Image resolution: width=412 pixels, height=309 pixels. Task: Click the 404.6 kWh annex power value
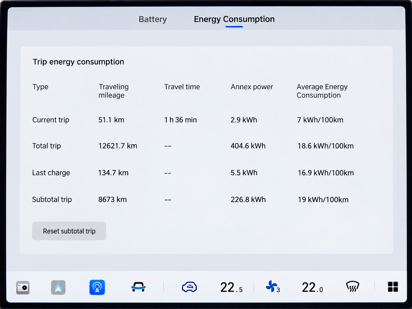point(248,146)
